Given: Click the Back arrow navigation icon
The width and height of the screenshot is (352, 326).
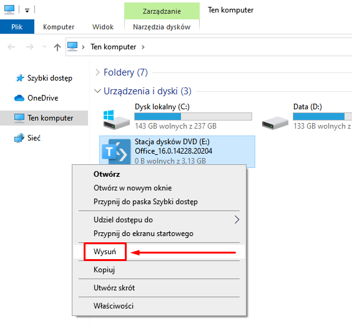Looking at the screenshot, I should [x=11, y=47].
